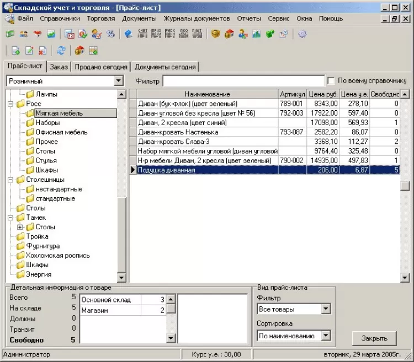Open the ПРИХ НАКЛ receipt document icon
The width and height of the screenshot is (414, 362).
pos(156,34)
